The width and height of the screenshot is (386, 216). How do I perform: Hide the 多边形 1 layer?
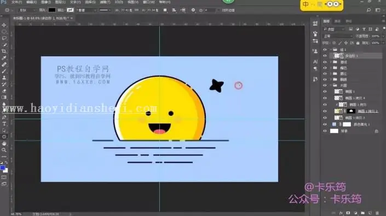(x=325, y=56)
